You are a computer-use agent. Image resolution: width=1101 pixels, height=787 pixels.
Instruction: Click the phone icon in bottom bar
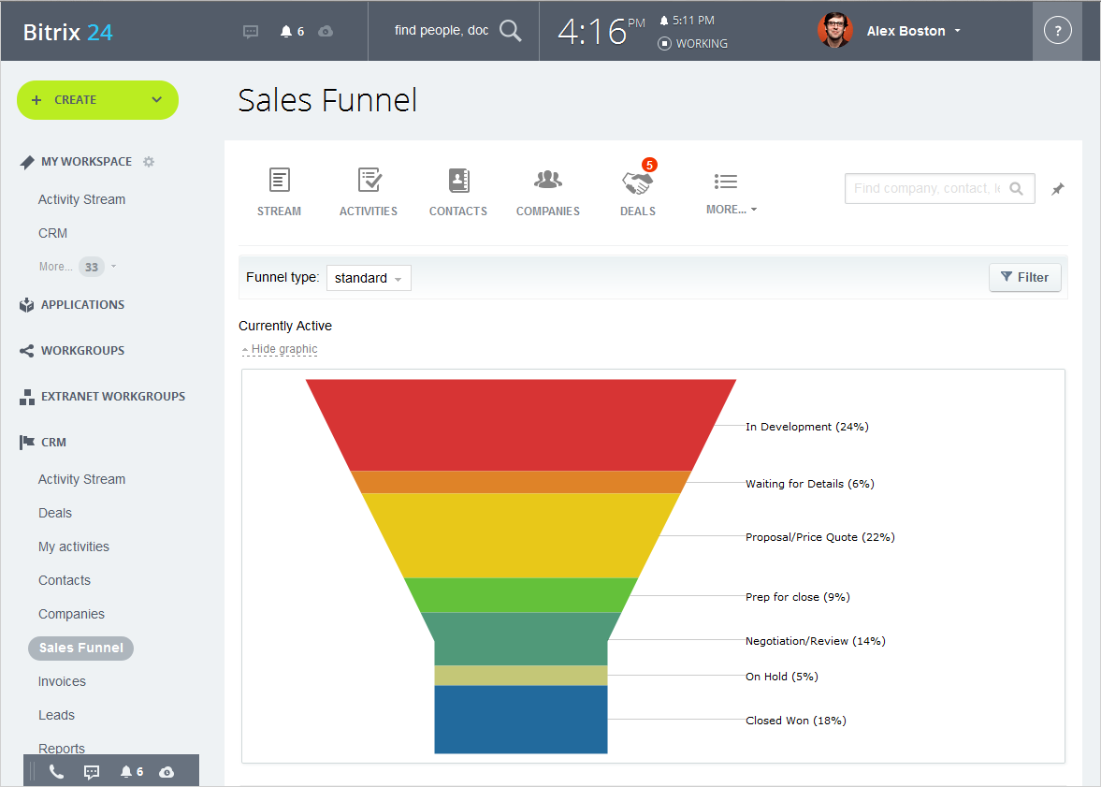coord(56,772)
